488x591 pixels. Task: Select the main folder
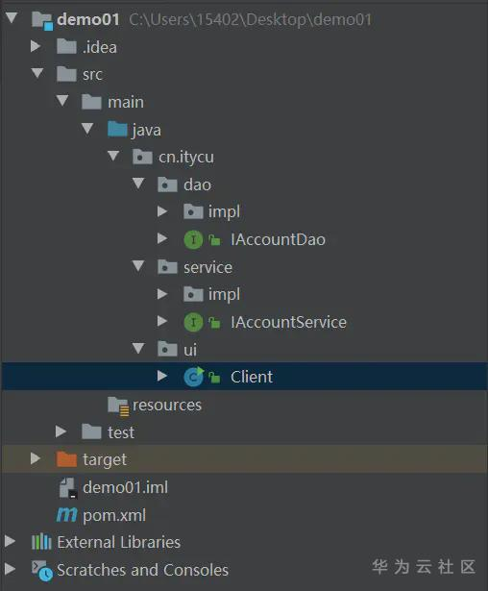tap(126, 102)
